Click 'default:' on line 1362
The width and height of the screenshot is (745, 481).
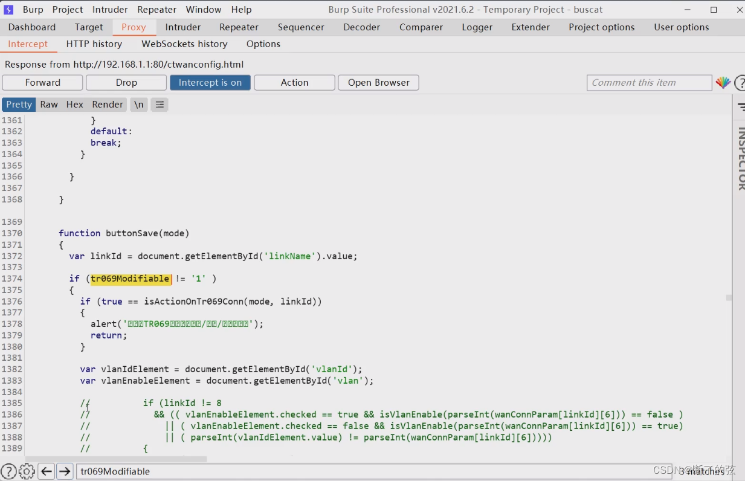(111, 131)
